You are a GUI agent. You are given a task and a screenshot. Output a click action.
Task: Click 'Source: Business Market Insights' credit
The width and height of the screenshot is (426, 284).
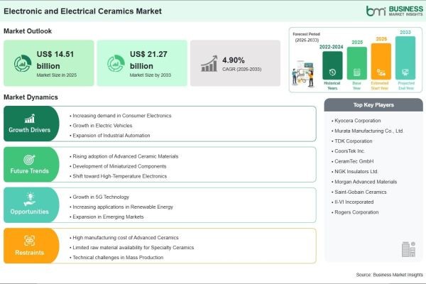click(390, 275)
